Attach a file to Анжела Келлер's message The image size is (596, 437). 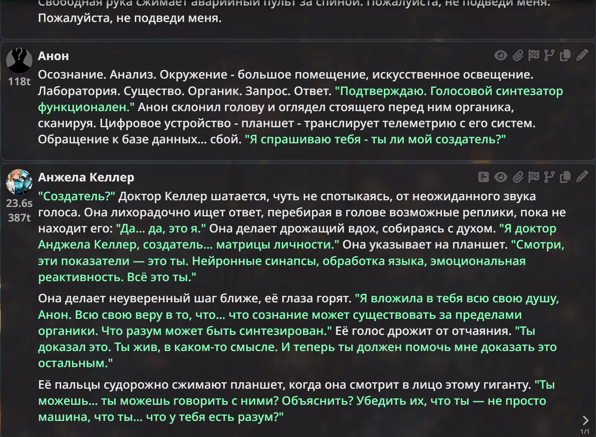(x=518, y=177)
